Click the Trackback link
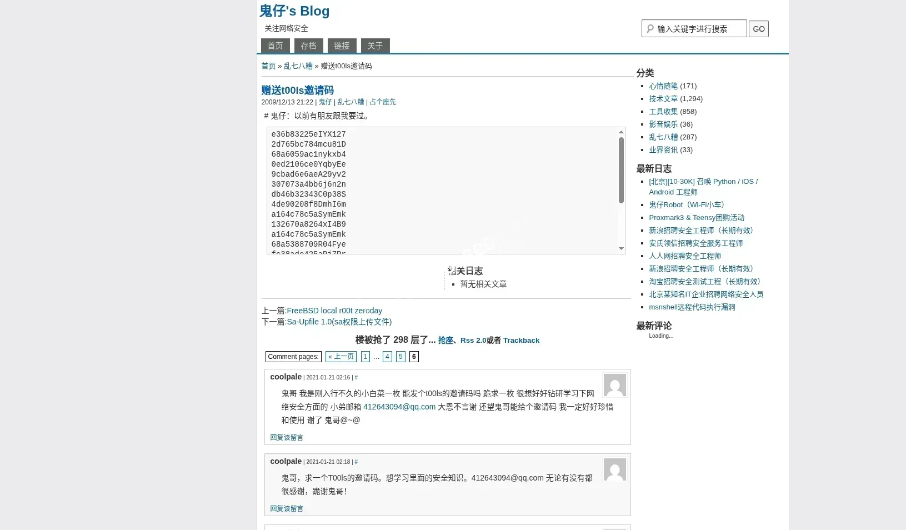 pyautogui.click(x=520, y=341)
